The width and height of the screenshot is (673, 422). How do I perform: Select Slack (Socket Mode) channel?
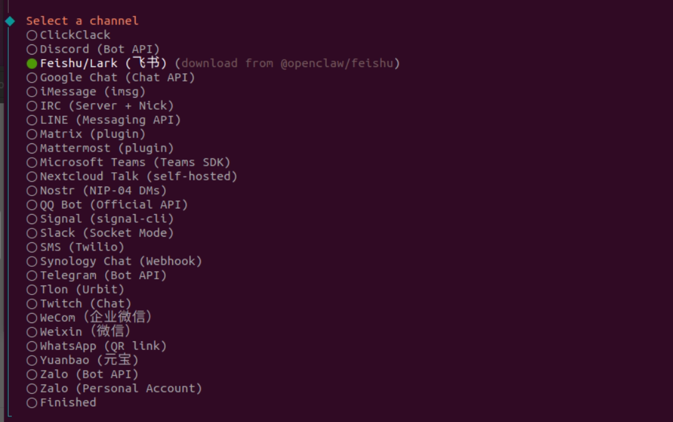click(100, 234)
